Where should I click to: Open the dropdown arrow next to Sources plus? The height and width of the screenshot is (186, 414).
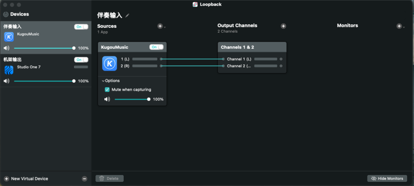(165, 27)
